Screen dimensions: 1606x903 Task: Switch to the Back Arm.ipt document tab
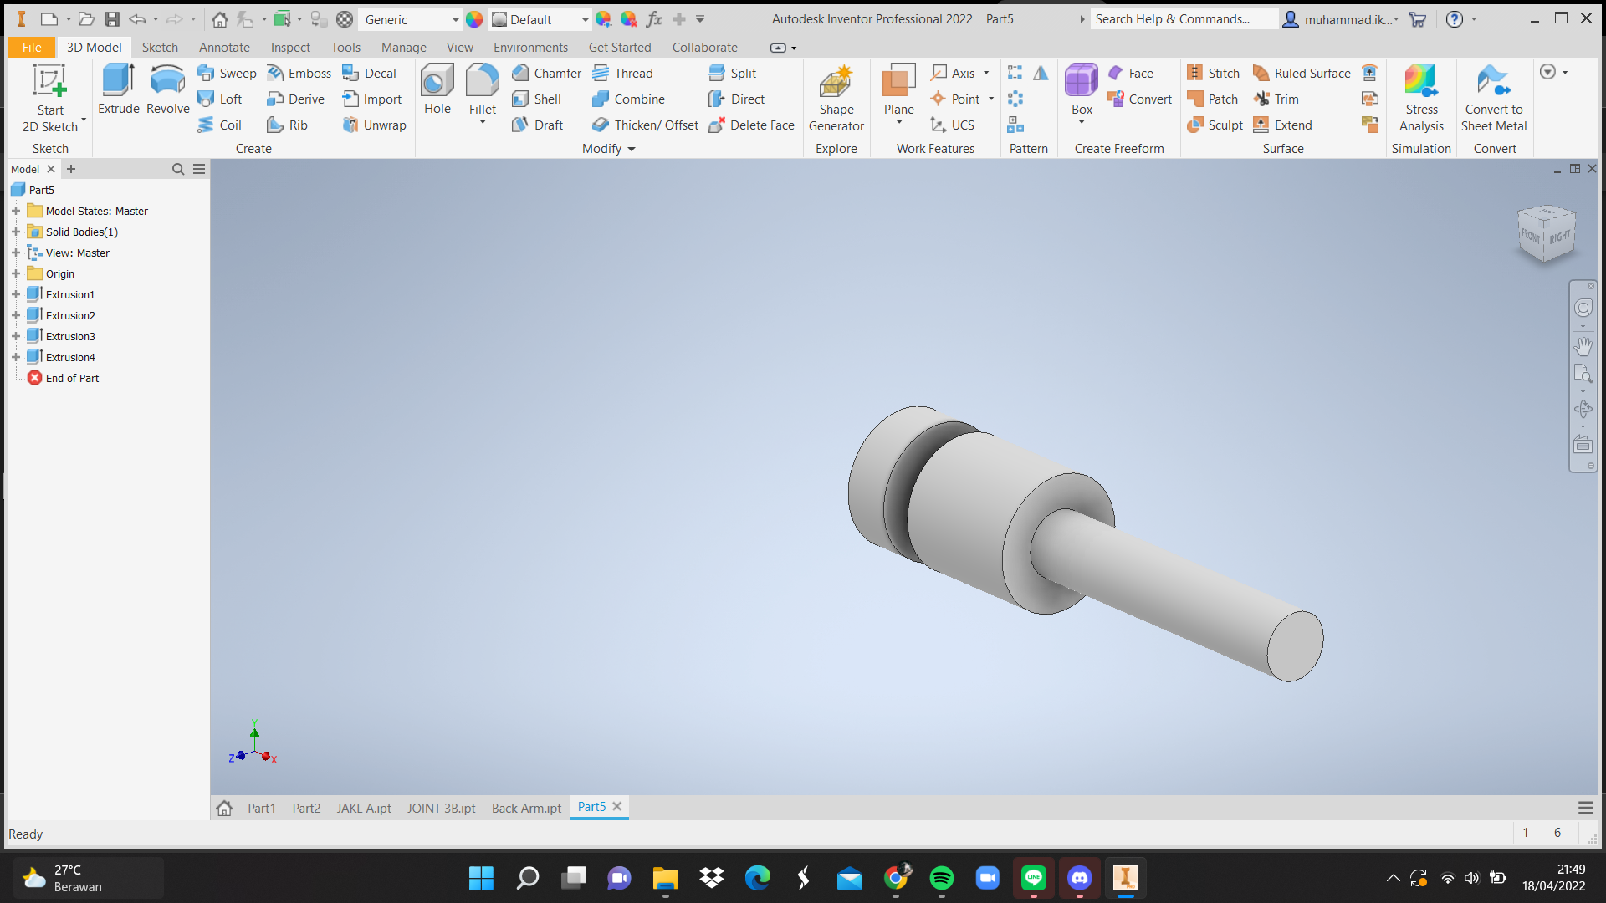click(x=526, y=808)
